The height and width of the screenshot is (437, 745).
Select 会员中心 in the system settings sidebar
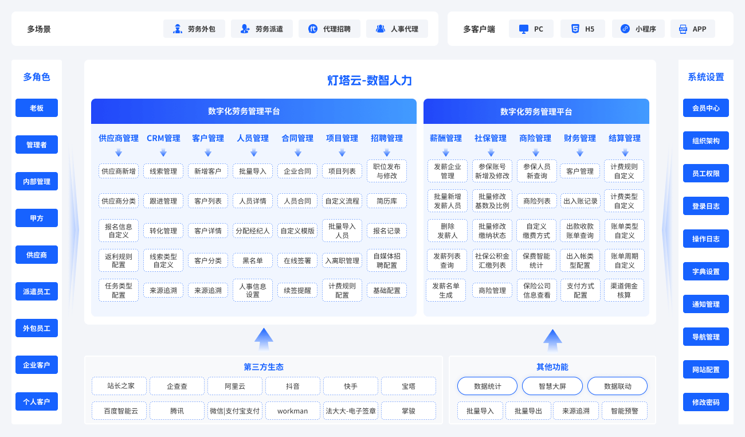click(x=705, y=108)
